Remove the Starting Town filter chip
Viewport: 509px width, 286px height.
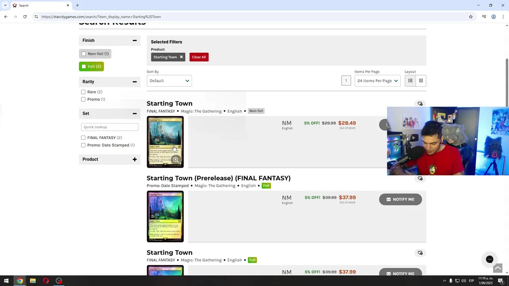pyautogui.click(x=181, y=57)
